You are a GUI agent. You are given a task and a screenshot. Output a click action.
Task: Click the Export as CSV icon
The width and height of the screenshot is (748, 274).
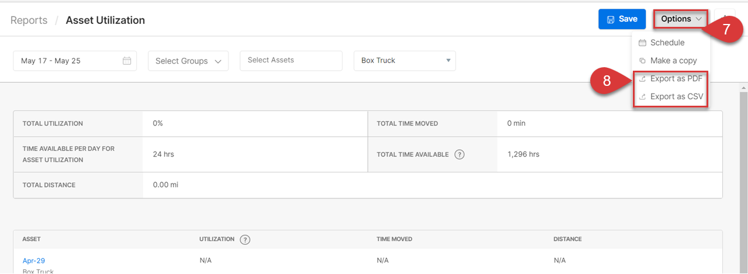642,97
